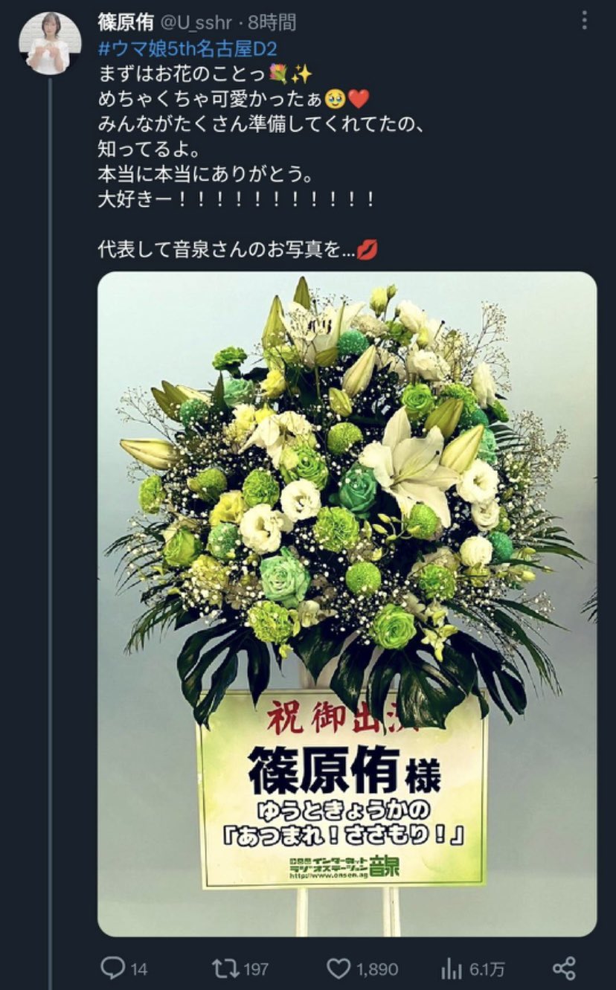Open the 篠原侑 profile avatar
Screen dimensions: 616x990
tap(49, 43)
